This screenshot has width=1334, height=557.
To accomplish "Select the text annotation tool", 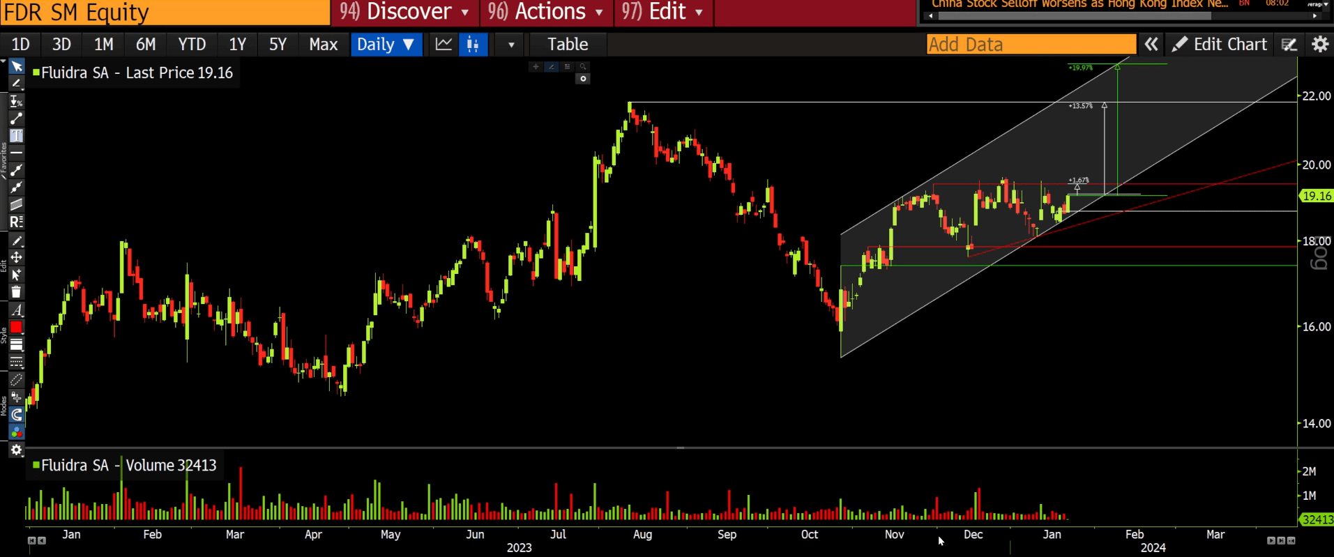I will (16, 135).
